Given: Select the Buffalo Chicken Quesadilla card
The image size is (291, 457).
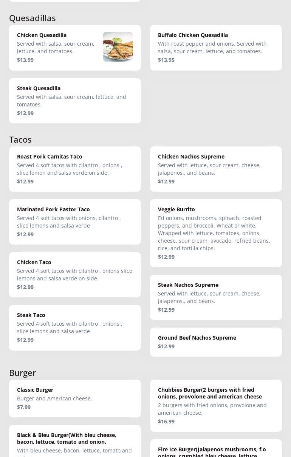Looking at the screenshot, I should tap(216, 48).
